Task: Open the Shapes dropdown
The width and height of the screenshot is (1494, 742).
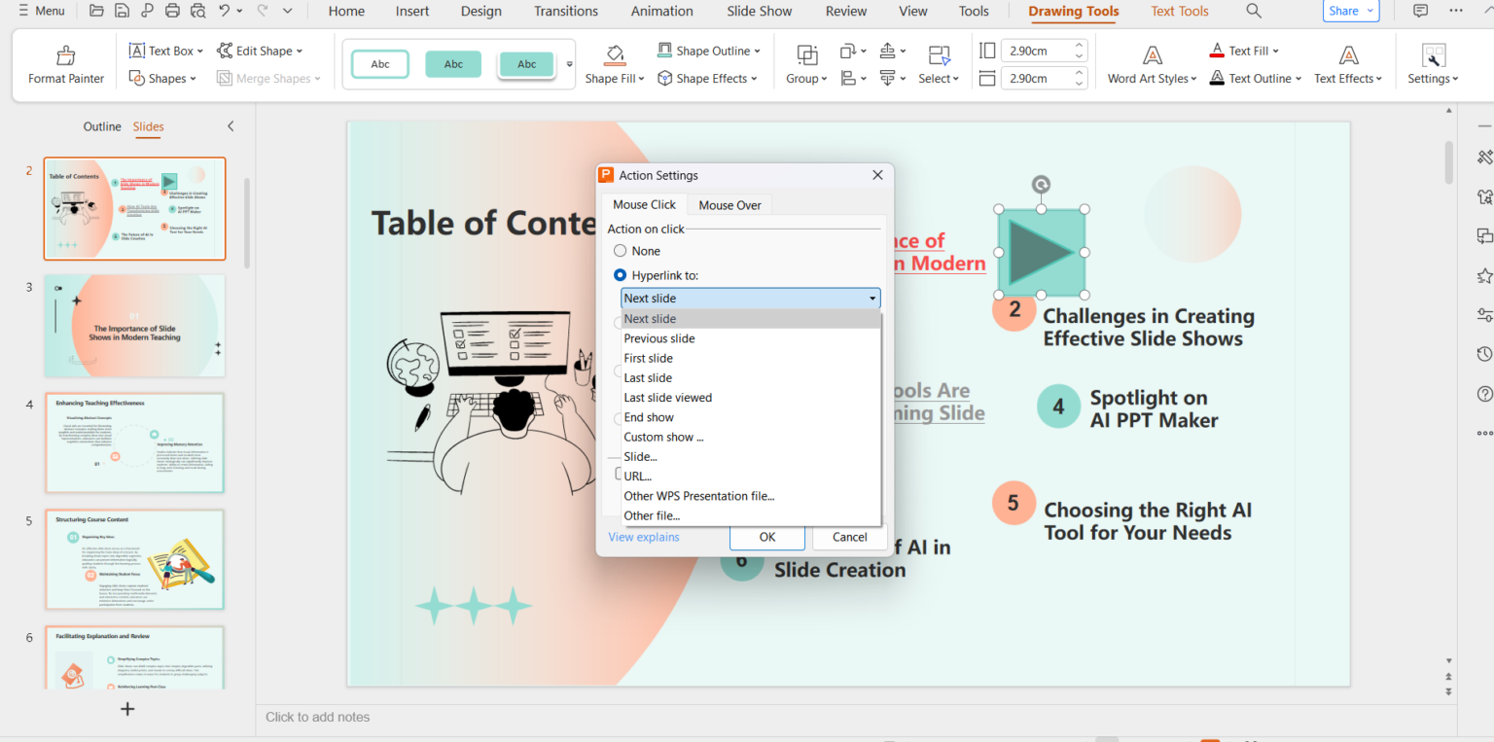Action: pyautogui.click(x=162, y=78)
